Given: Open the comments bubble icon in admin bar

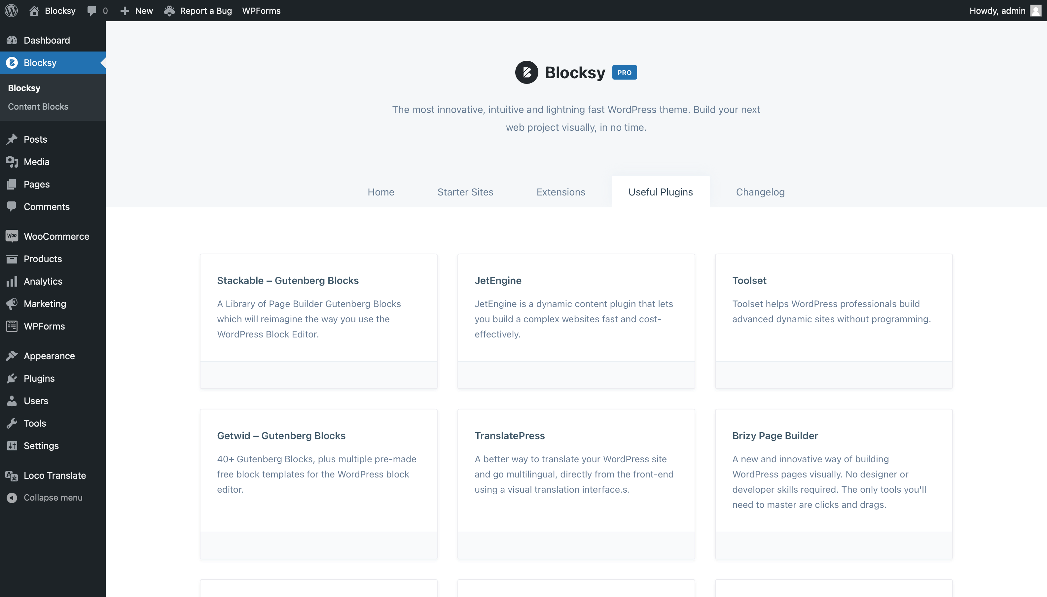Looking at the screenshot, I should (x=92, y=11).
